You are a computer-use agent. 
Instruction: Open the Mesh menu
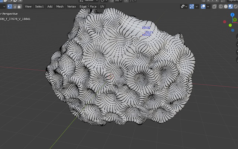60,7
